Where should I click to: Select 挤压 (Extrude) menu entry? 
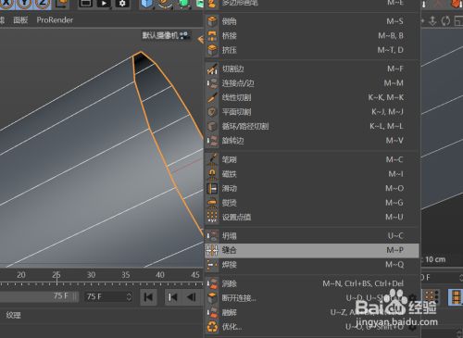click(312, 50)
